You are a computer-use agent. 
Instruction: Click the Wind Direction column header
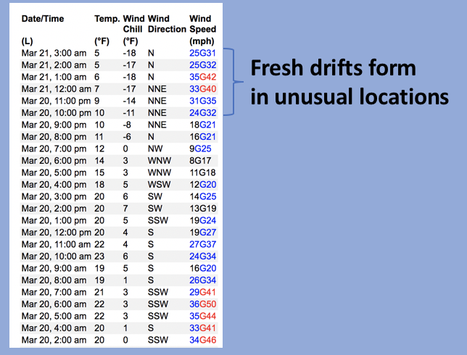tap(167, 23)
